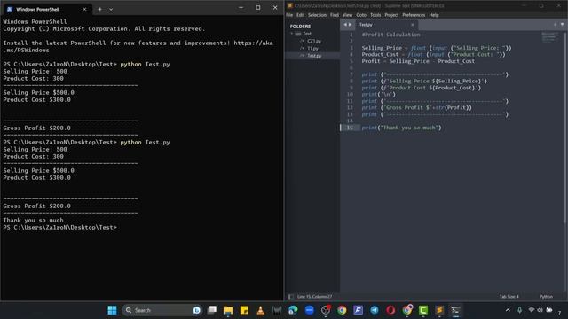This screenshot has width=568, height=319.
Task: Show hidden system tray icons
Action: 508,310
